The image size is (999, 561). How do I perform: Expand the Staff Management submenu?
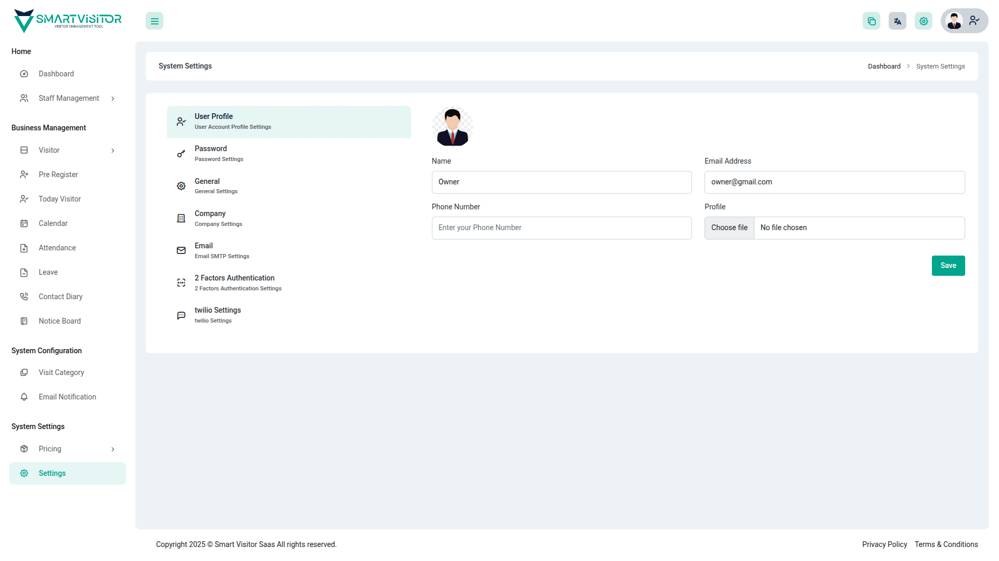pyautogui.click(x=113, y=99)
